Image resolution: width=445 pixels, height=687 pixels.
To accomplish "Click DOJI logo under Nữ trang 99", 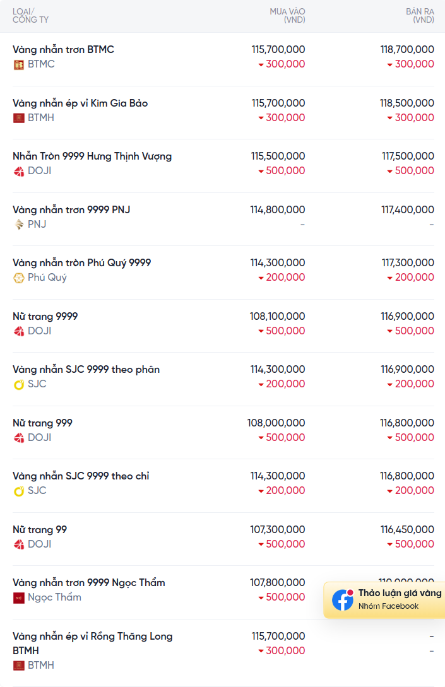I will [18, 544].
